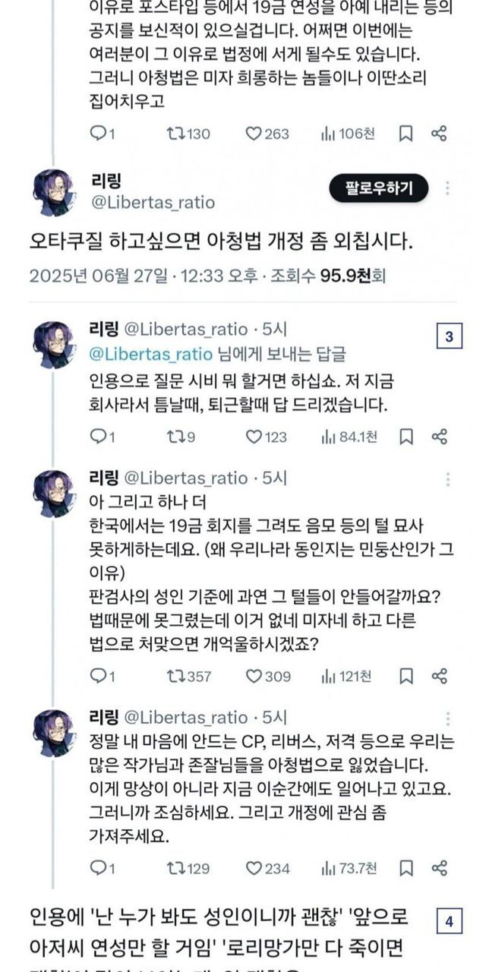Screen dimensions: 486x972
Task: Open more options on the 357-retweet reply
Action: pyautogui.click(x=448, y=479)
